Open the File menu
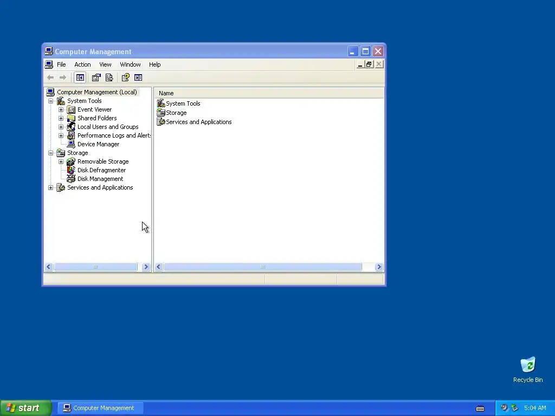The image size is (555, 416). coord(61,64)
